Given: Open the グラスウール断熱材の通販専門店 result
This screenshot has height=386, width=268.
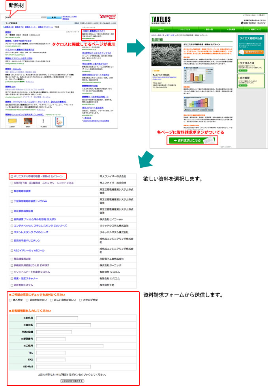Looking at the screenshot, I should tap(20, 50).
